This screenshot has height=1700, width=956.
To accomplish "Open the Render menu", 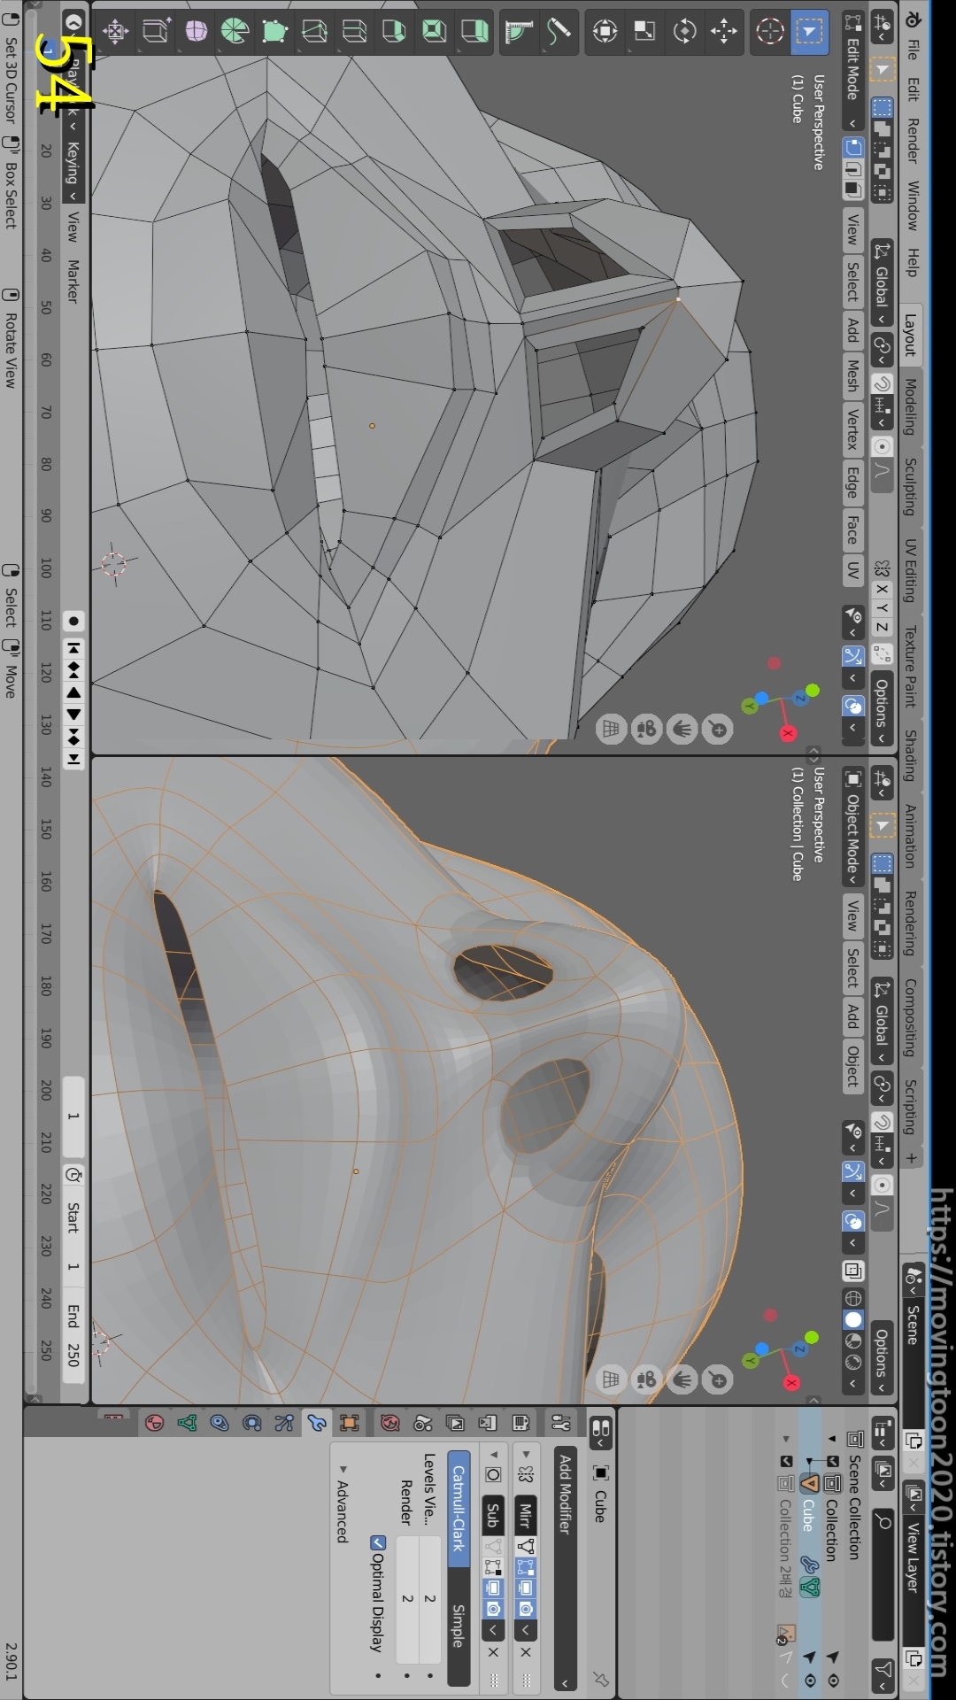I will (913, 140).
